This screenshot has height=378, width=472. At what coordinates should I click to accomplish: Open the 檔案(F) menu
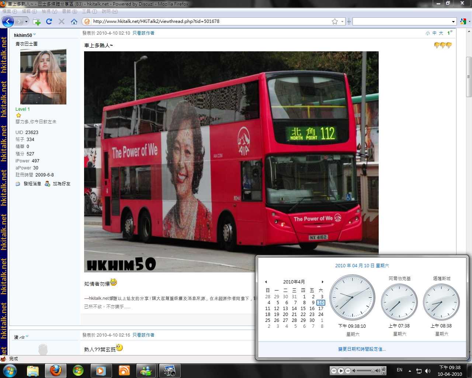click(10, 11)
